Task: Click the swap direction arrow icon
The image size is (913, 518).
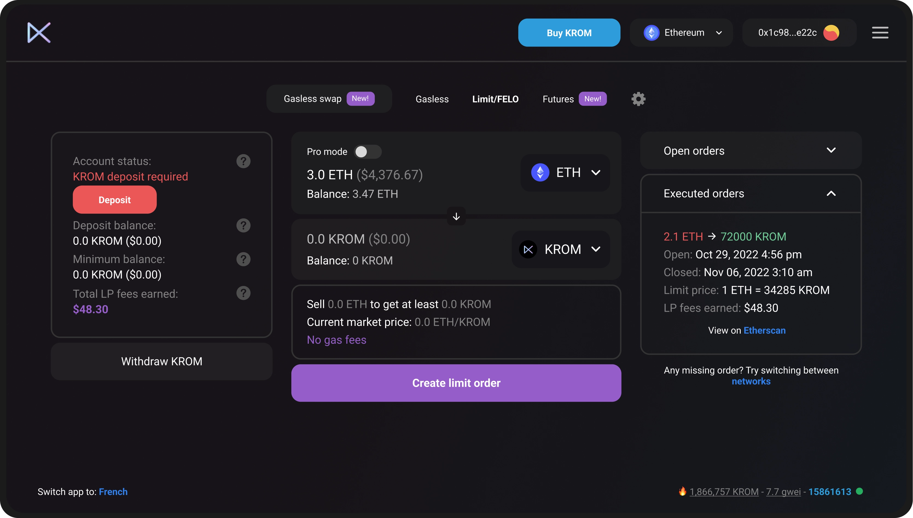Action: pos(456,216)
